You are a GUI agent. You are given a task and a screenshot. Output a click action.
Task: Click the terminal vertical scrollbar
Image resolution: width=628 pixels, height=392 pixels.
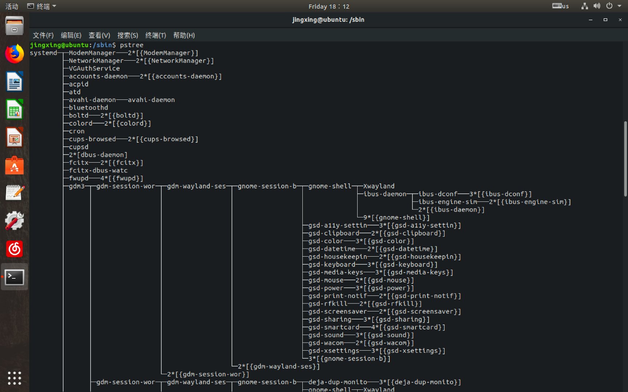tap(625, 159)
